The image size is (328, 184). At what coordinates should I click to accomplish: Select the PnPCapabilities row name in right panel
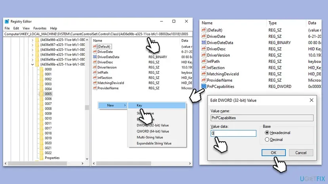point(221,86)
